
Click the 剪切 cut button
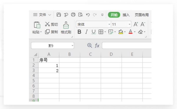point(51,24)
